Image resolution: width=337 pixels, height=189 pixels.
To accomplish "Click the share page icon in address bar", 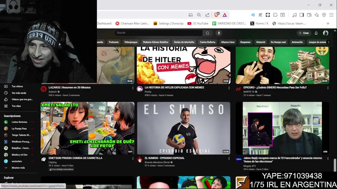I will coord(207,15).
